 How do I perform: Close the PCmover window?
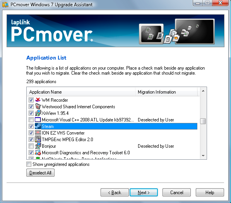click(x=221, y=3)
